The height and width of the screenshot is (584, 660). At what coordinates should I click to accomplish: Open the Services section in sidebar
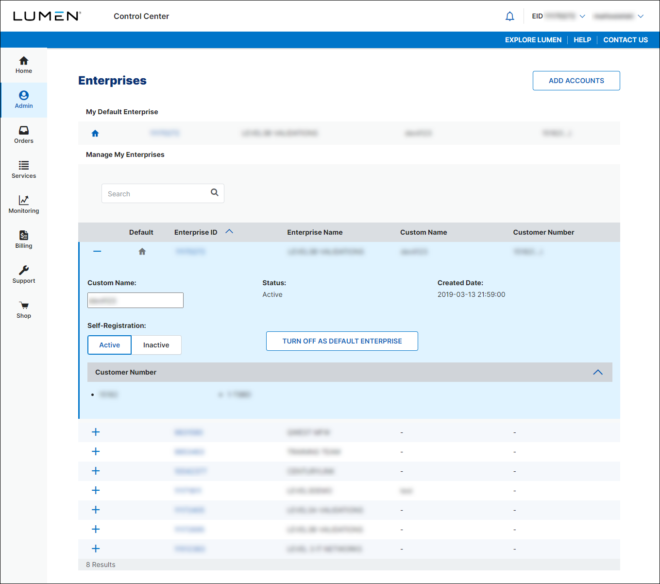pyautogui.click(x=24, y=170)
